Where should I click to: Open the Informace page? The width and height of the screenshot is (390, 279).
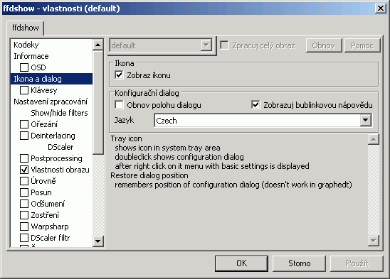(31, 56)
